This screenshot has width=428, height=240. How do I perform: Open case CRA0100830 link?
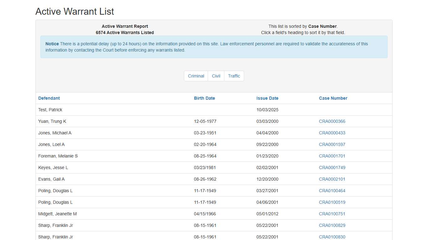pos(332,237)
